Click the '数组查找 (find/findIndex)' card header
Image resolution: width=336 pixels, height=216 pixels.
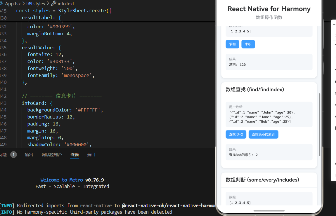tap(255, 90)
